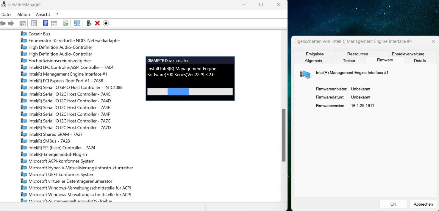Click the Geräte-Manager title bar icon
The image size is (439, 211).
4,4
